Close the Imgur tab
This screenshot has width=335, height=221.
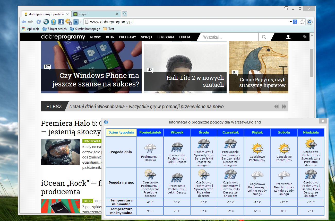pyautogui.click(x=117, y=14)
